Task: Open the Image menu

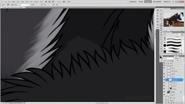Action: click(14, 2)
